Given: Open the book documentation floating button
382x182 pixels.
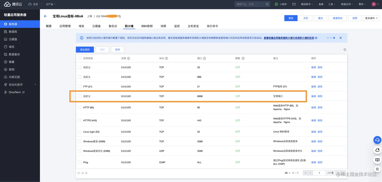Looking at the screenshot, I should pos(377,160).
